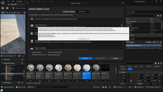
Task: Click the Actor Component class icon
Action: click(32, 26)
